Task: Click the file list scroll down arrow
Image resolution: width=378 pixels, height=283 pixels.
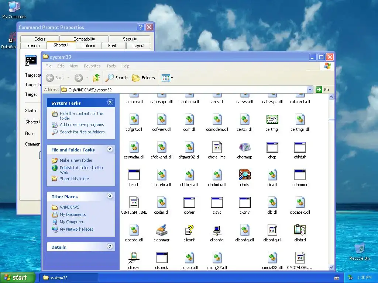Action: coord(331,267)
